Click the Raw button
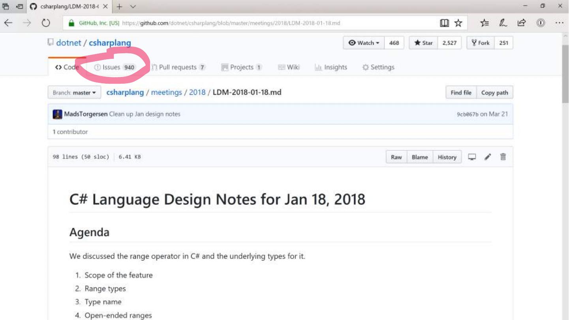569x320 pixels. [x=396, y=157]
